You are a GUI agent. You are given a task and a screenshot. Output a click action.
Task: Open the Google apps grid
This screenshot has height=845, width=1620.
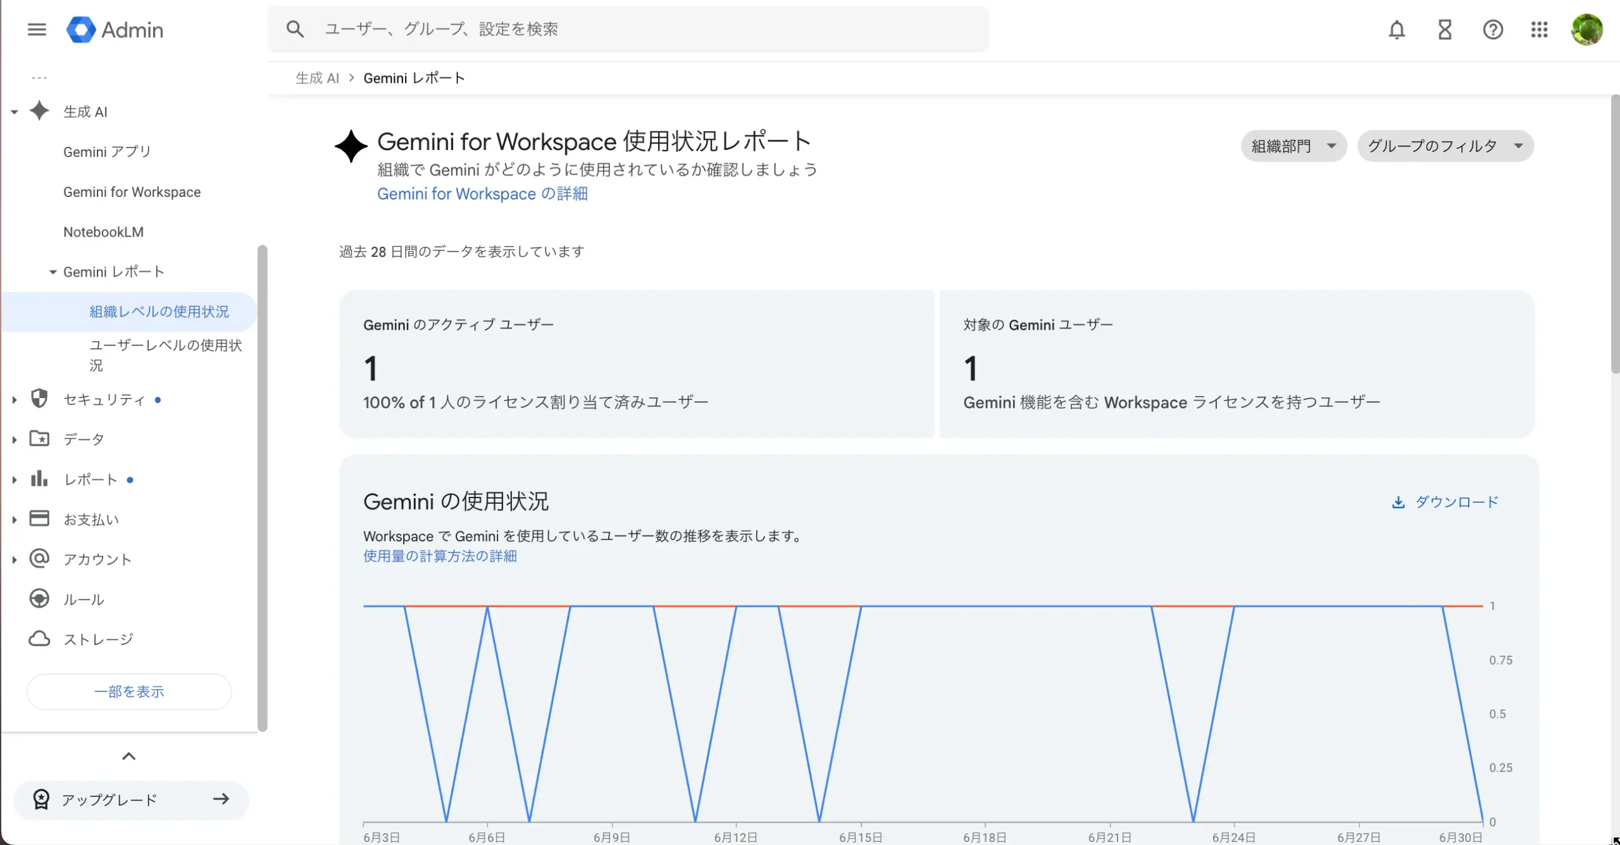coord(1539,30)
